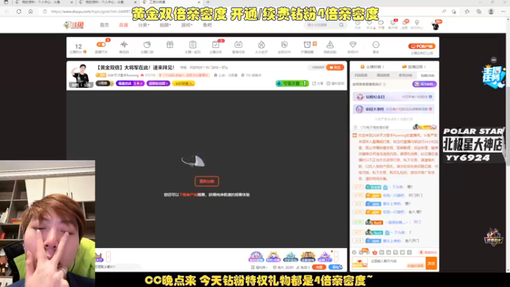
Task: Open the location pin icon in header
Action: [x=417, y=23]
